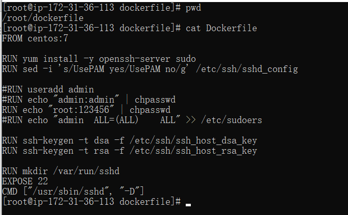Click the '-t dsa' option in ssh-keygen line

click(x=94, y=140)
